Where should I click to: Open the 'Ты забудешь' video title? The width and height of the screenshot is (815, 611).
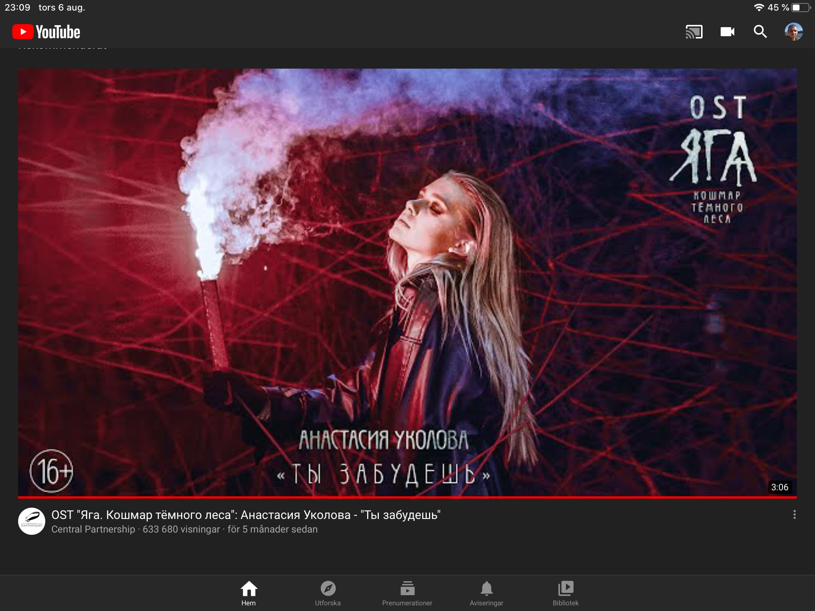(x=246, y=515)
